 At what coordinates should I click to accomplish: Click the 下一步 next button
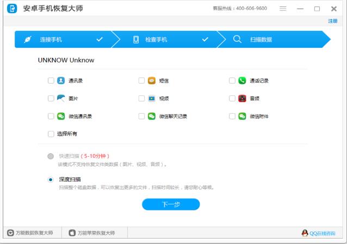click(171, 204)
